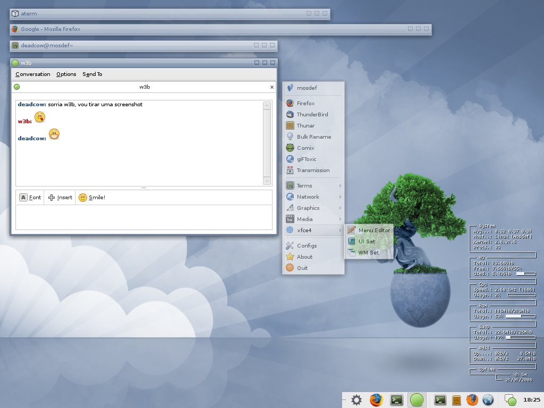The image size is (544, 408).
Task: Open the chat bubble tray icon
Action: coord(510,400)
